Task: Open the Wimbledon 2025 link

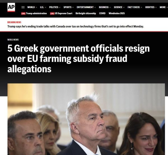Action: point(117,13)
